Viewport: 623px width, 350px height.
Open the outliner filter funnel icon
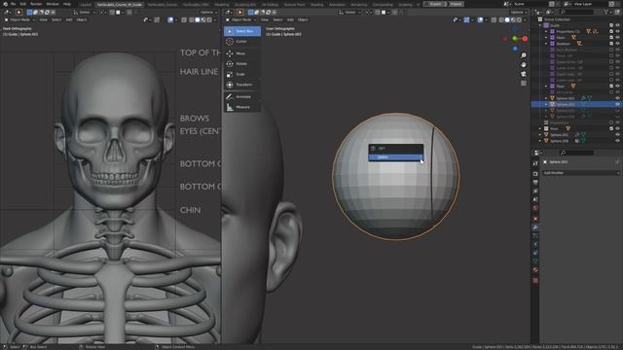tap(606, 13)
